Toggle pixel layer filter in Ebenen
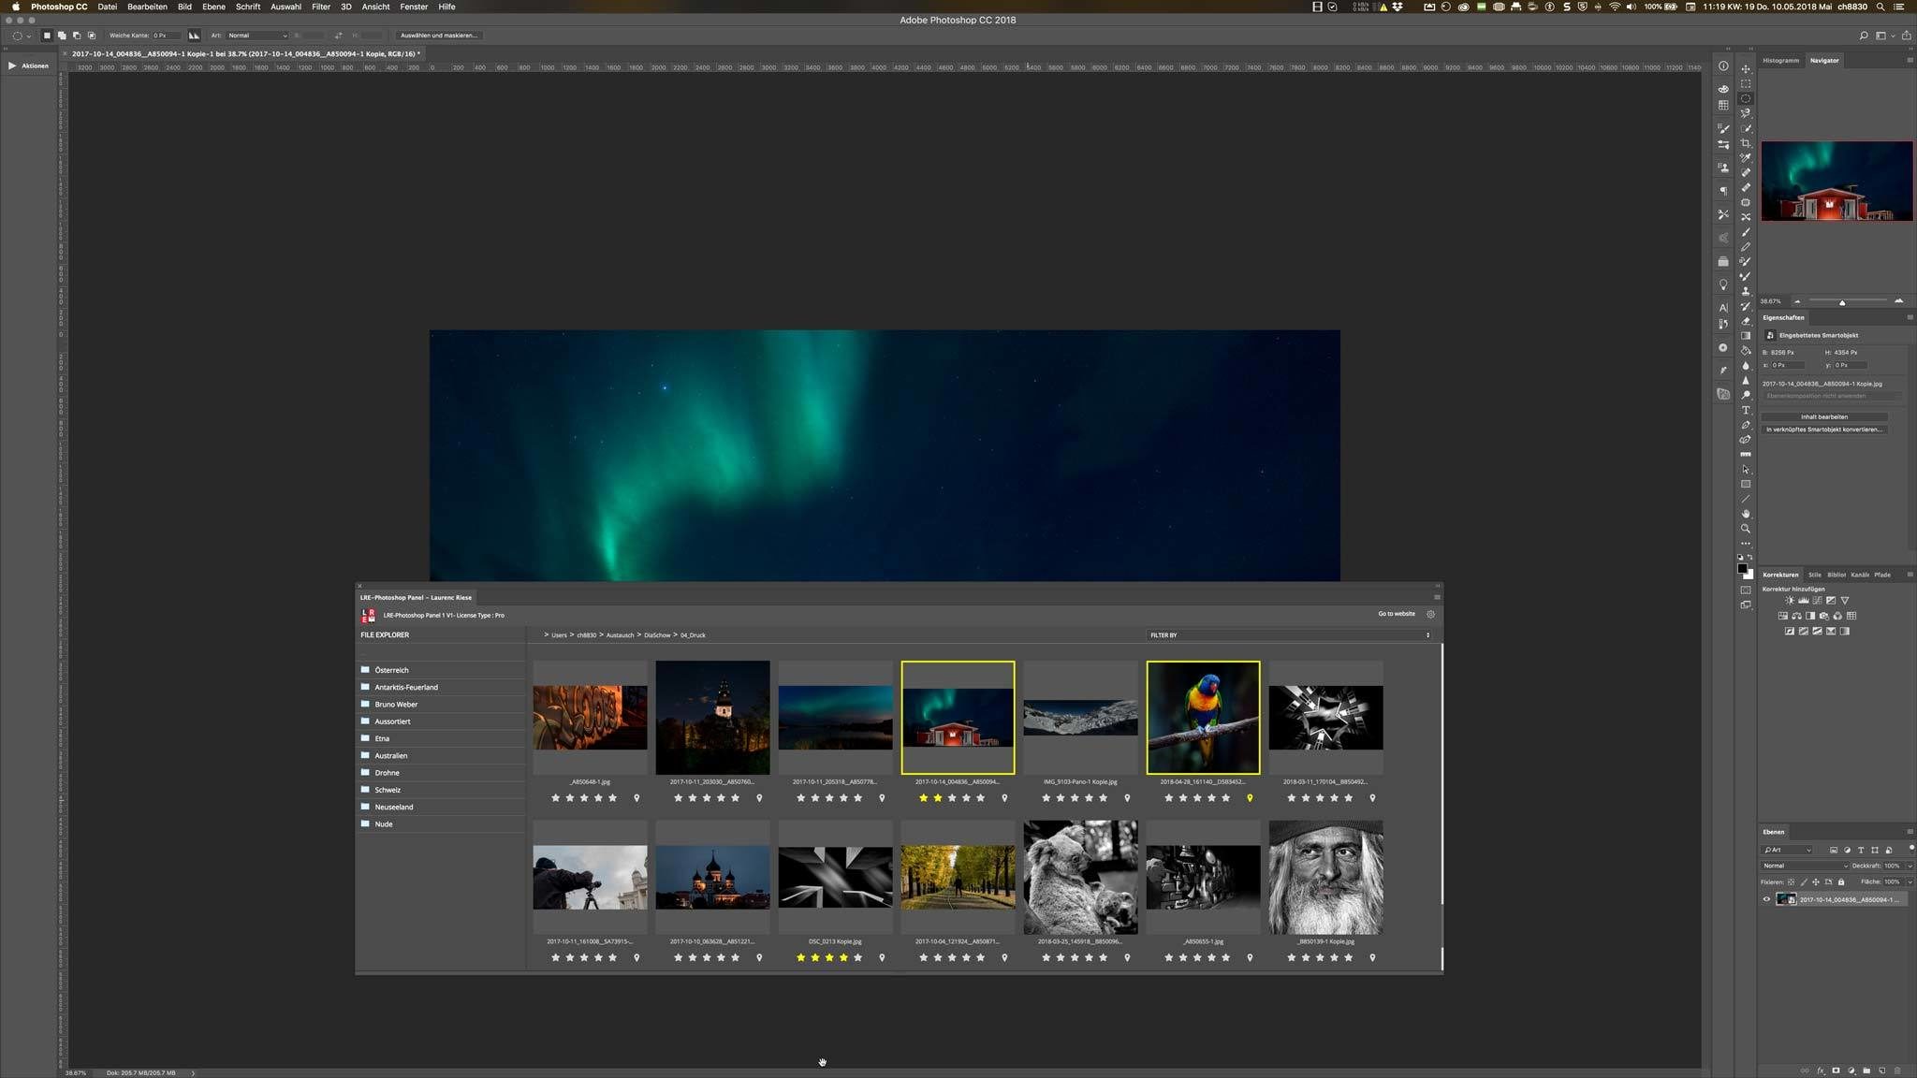Screen dimensions: 1917x1078 (1834, 850)
